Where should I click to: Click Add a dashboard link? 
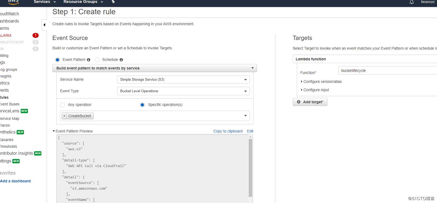[x=15, y=181]
